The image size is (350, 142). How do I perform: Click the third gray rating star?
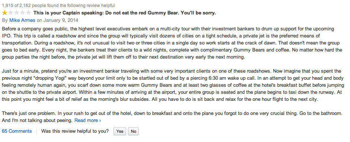(16, 13)
